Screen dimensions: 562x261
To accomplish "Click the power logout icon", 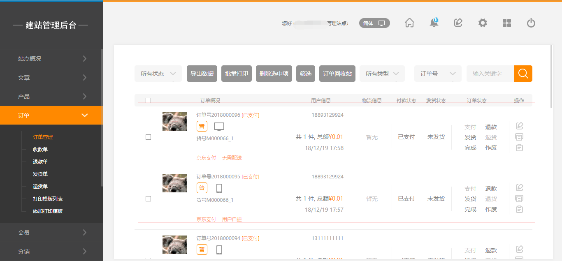I will [531, 23].
